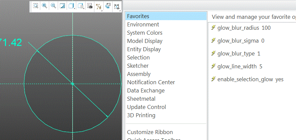Select the Zoom Out magnifier tool
Screen dimensions: 296x140
[x=53, y=6]
